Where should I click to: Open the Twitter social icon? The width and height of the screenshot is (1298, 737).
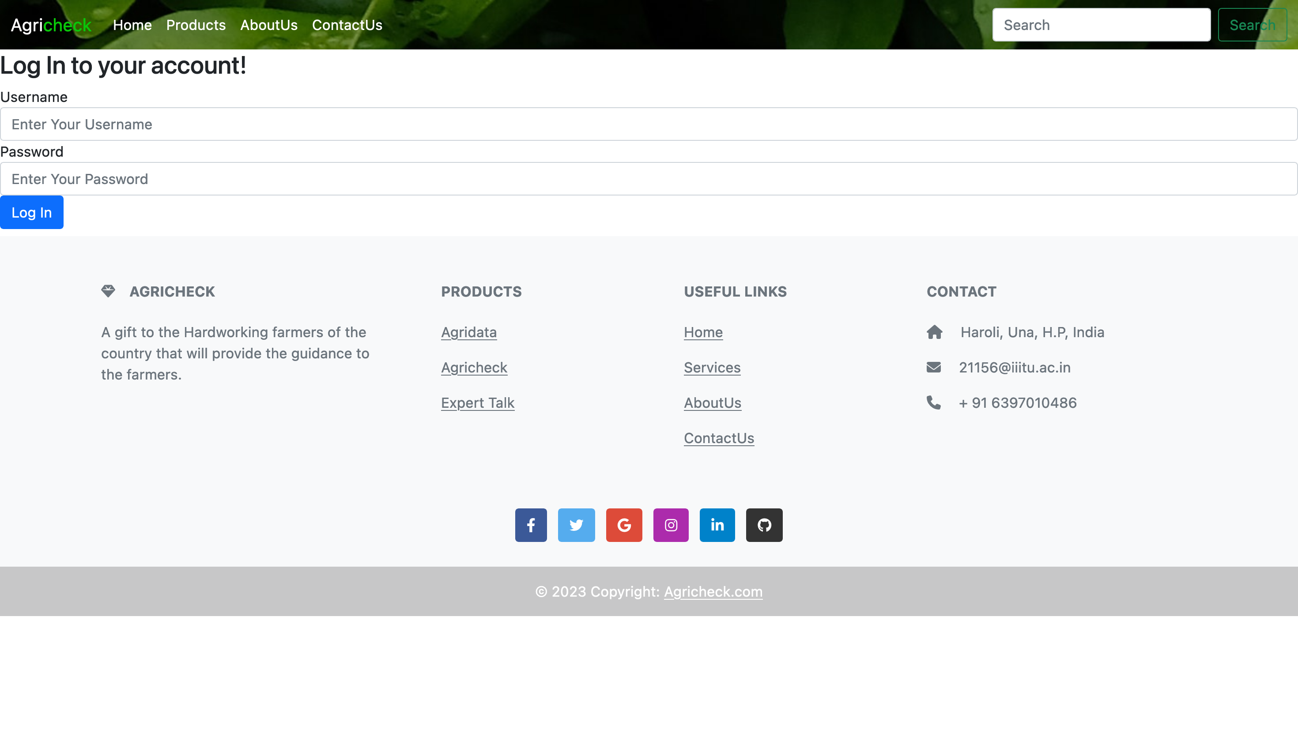point(576,525)
